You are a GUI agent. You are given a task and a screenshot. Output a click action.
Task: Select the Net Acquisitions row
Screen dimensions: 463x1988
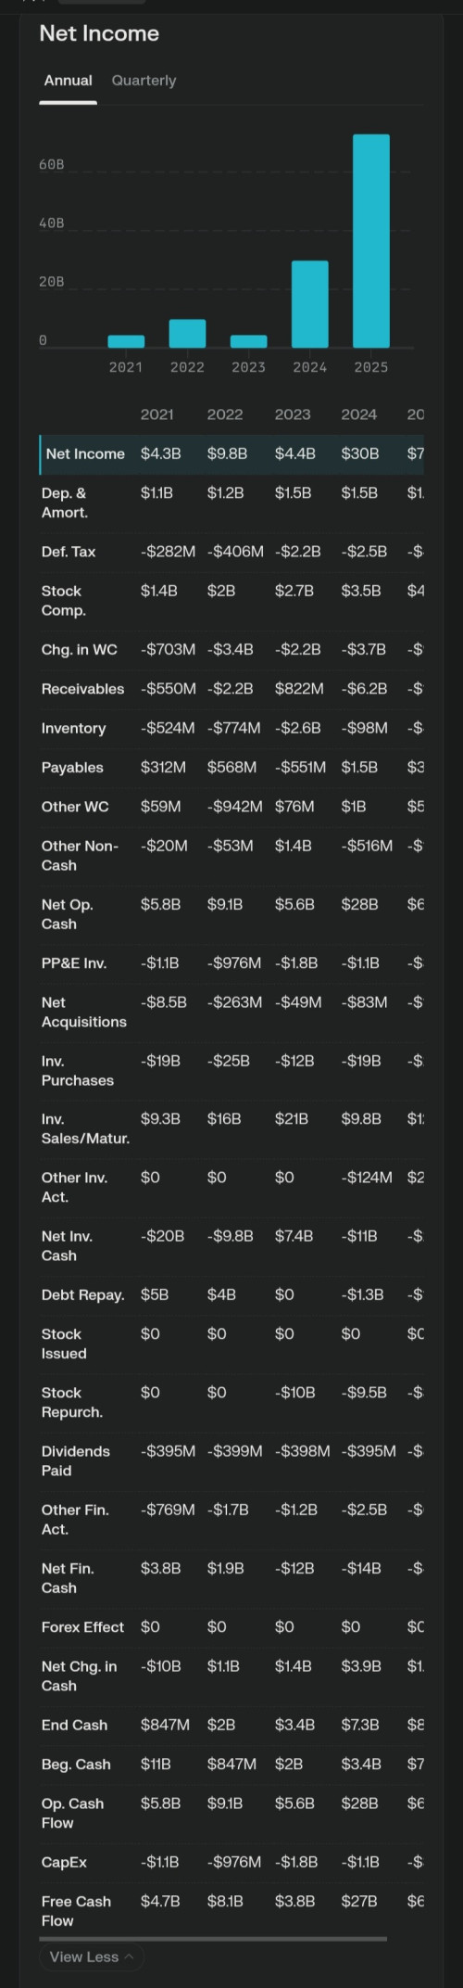tap(231, 1013)
